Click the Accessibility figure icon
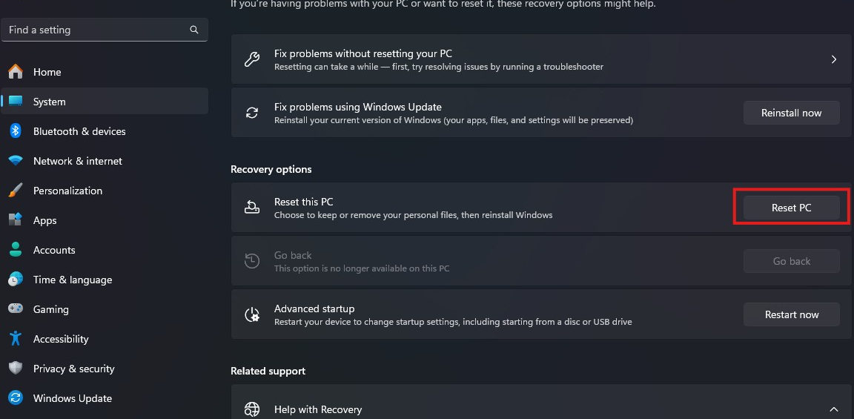854x419 pixels. [x=16, y=339]
